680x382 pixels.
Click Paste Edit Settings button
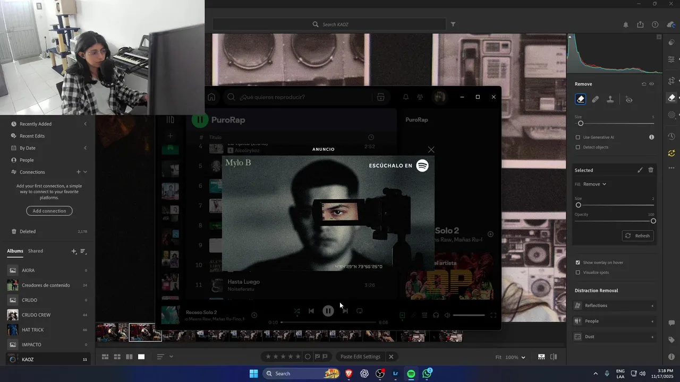(360, 357)
